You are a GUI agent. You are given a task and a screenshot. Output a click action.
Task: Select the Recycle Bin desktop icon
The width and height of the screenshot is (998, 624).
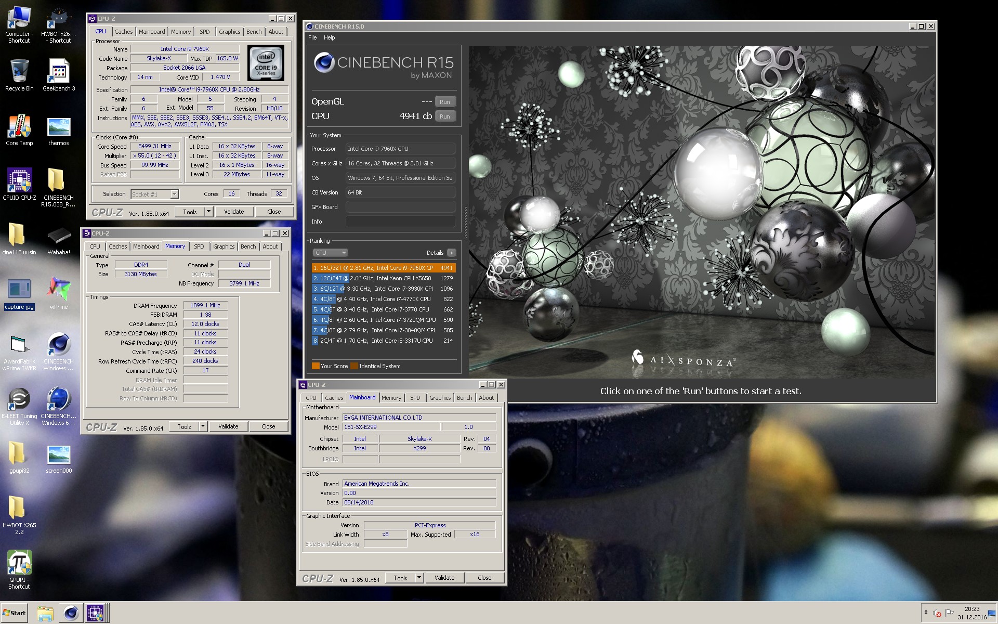point(19,75)
